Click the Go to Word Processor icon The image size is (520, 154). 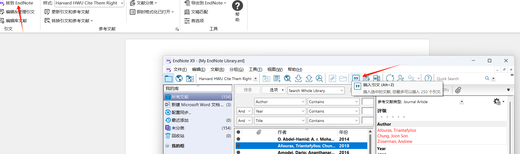click(x=377, y=79)
